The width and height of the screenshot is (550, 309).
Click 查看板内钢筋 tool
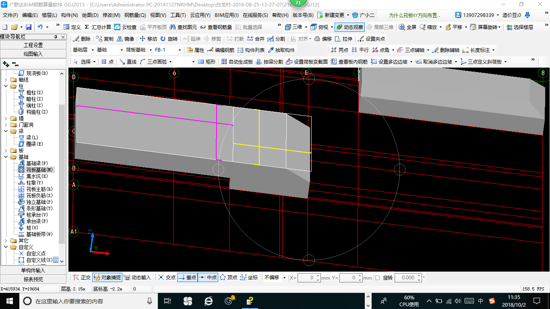(x=349, y=62)
